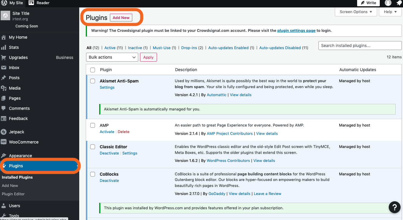
Task: Click the Write pen icon
Action: click(x=362, y=3)
